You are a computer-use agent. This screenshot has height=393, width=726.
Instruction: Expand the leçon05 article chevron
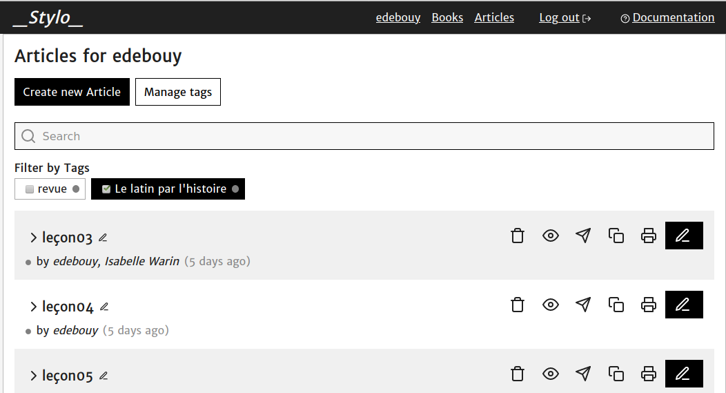coord(33,376)
